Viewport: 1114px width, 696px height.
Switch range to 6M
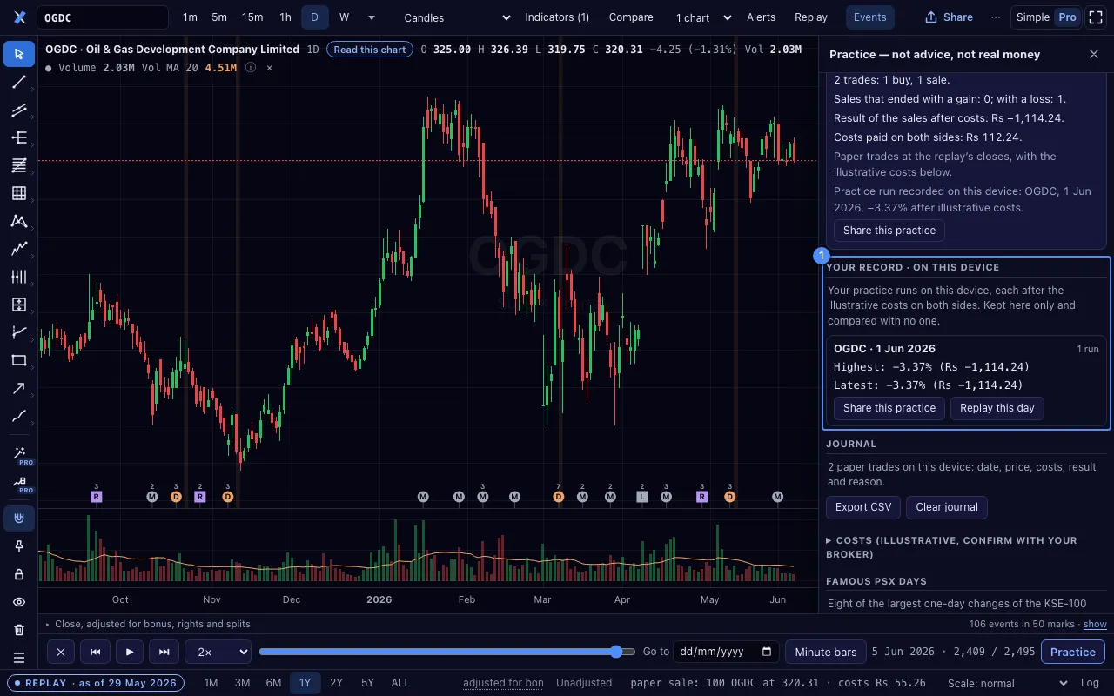click(x=273, y=683)
